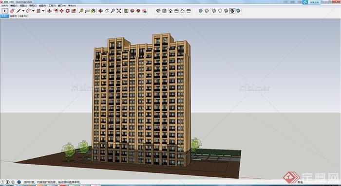This screenshot has height=186, width=341.
Task: Expand the Arc tool dropdown arrow
Action: point(33,11)
